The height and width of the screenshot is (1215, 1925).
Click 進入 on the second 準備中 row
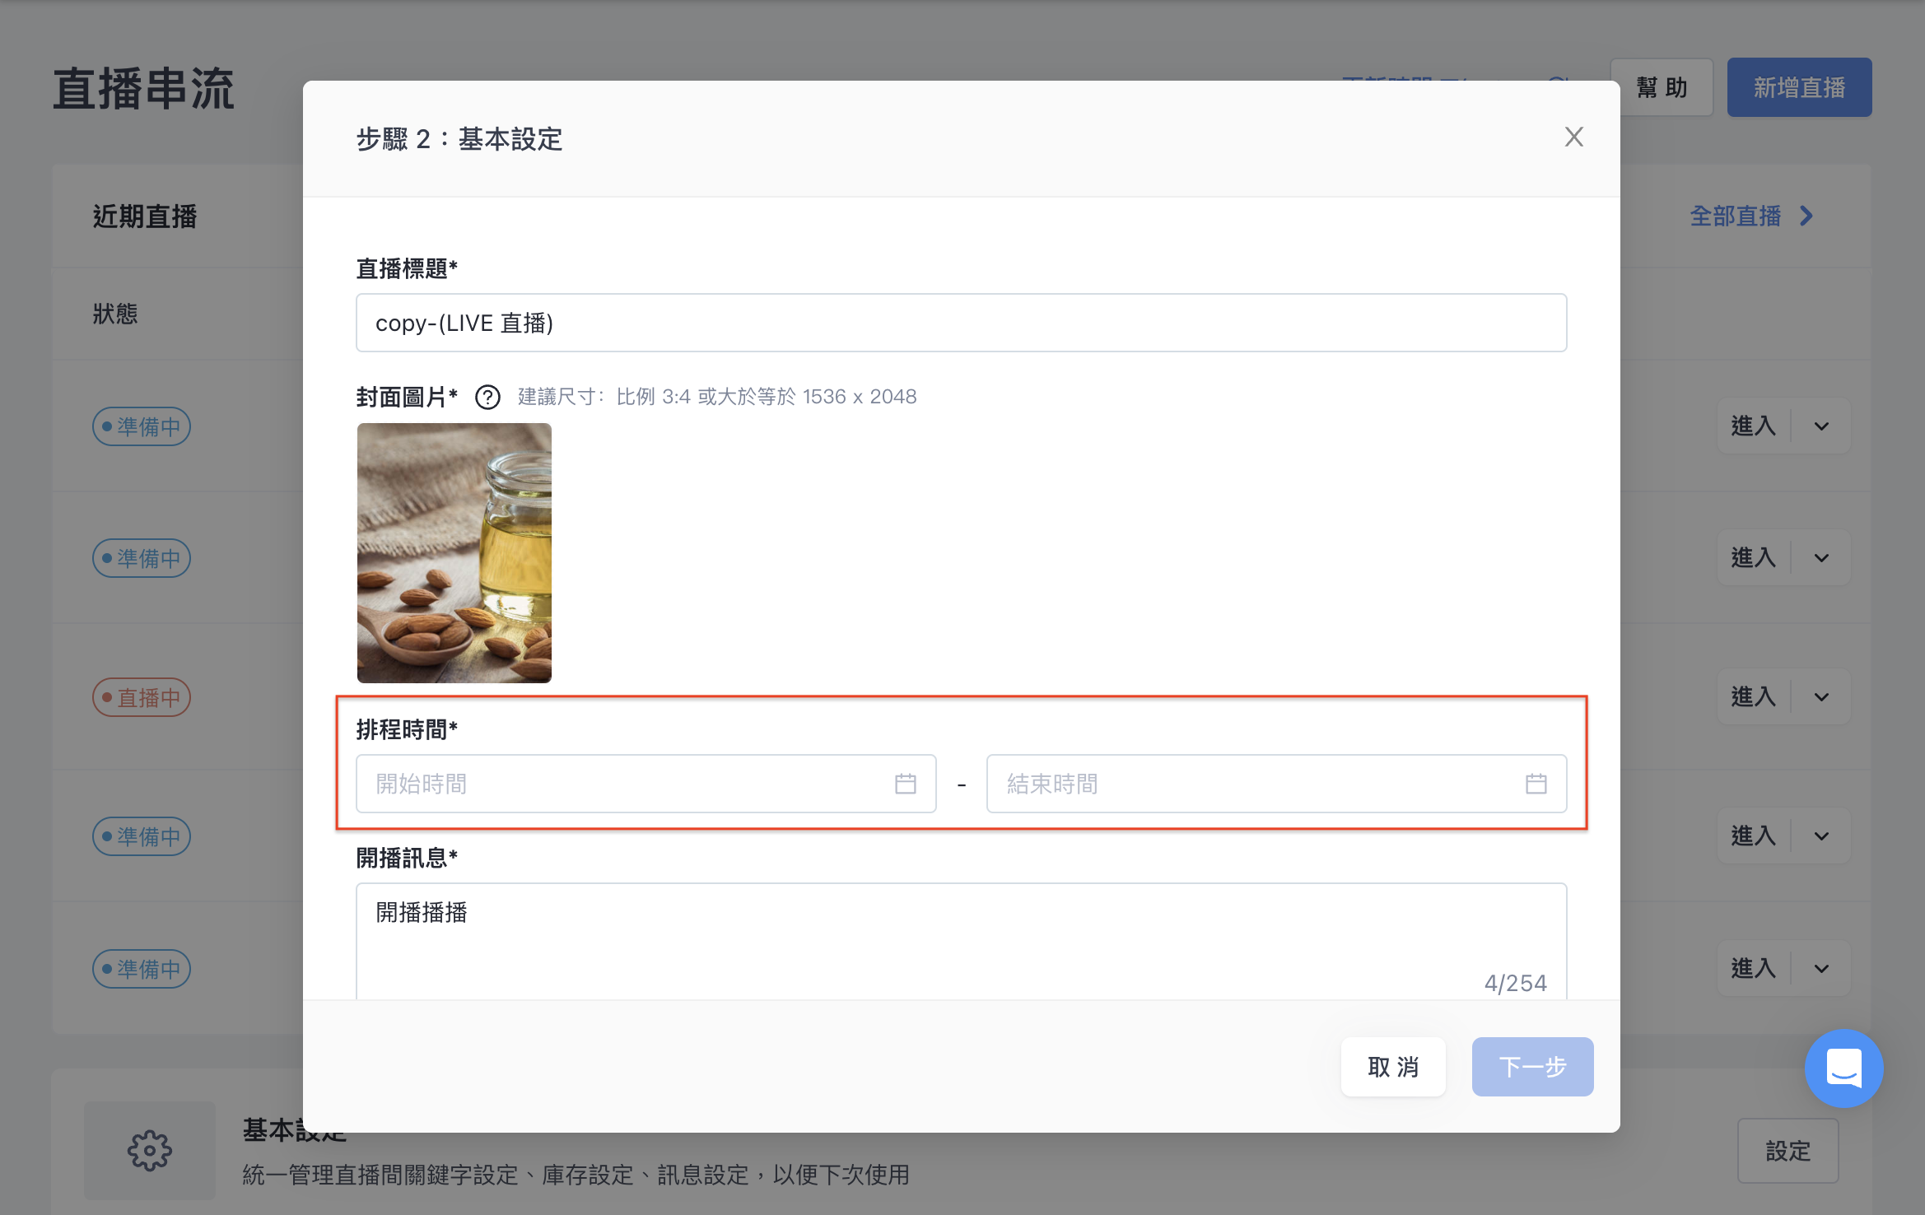tap(1754, 557)
